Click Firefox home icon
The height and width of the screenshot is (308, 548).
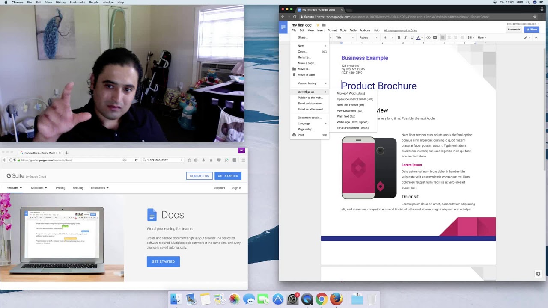[x=211, y=160]
